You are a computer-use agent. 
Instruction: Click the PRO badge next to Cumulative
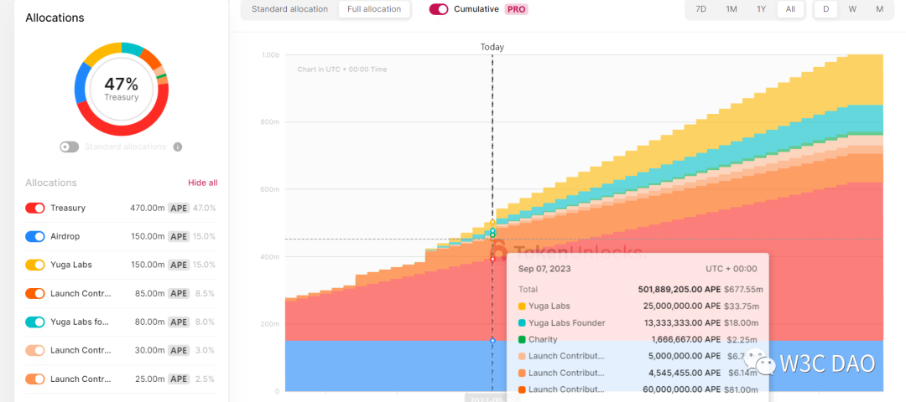[516, 9]
